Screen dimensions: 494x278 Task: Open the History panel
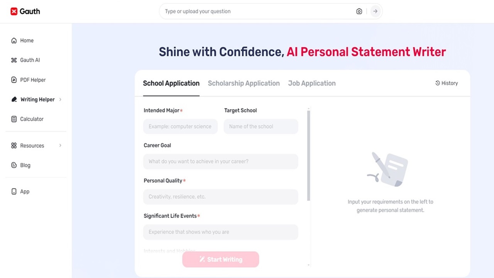[x=447, y=83]
